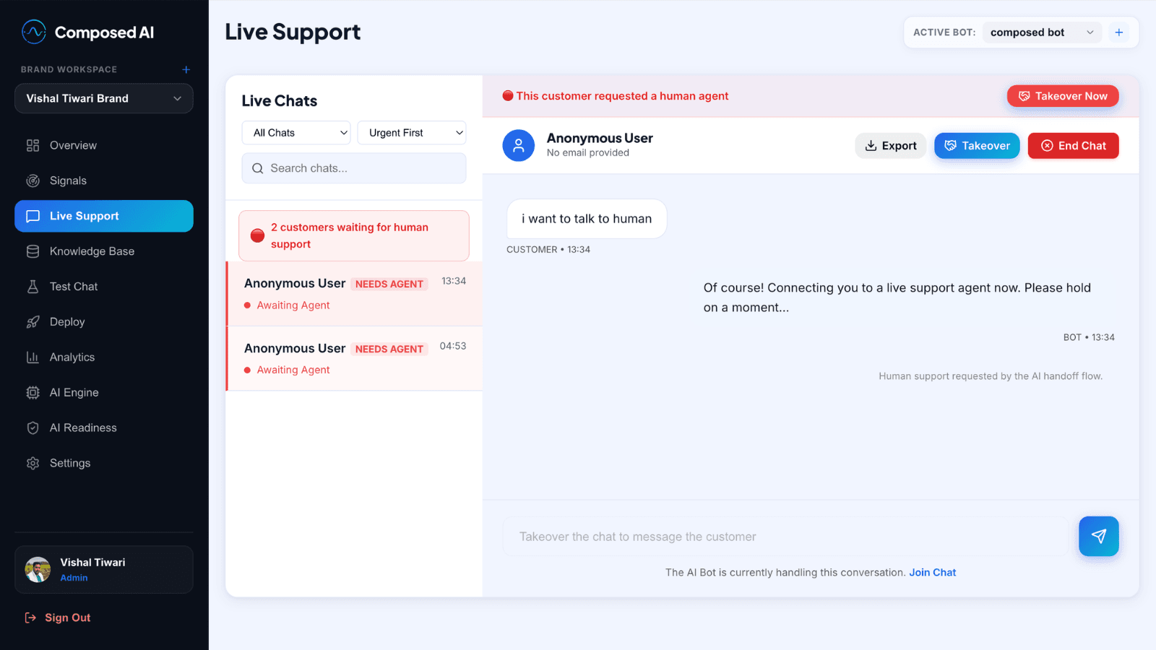Viewport: 1156px width, 650px height.
Task: Click the Composed AI logo icon
Action: (x=34, y=32)
